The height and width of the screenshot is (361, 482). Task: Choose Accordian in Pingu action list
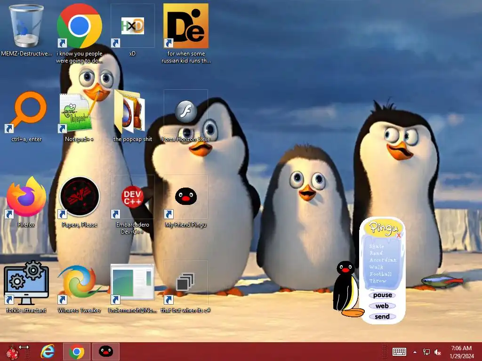pyautogui.click(x=383, y=259)
